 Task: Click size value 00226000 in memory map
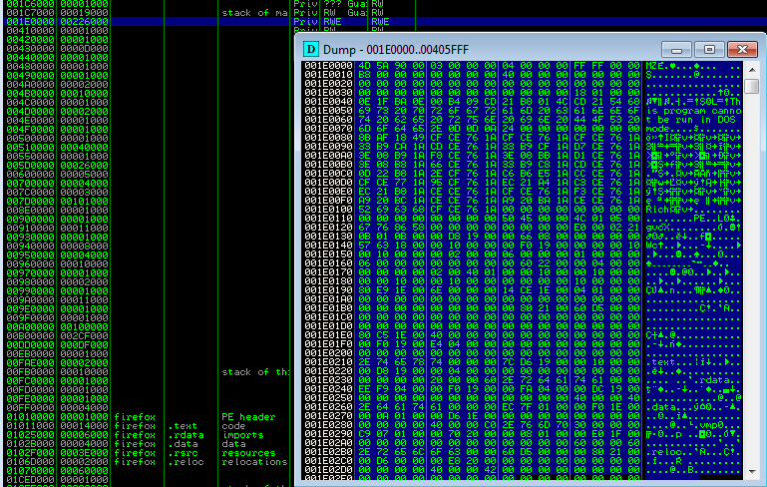[84, 22]
